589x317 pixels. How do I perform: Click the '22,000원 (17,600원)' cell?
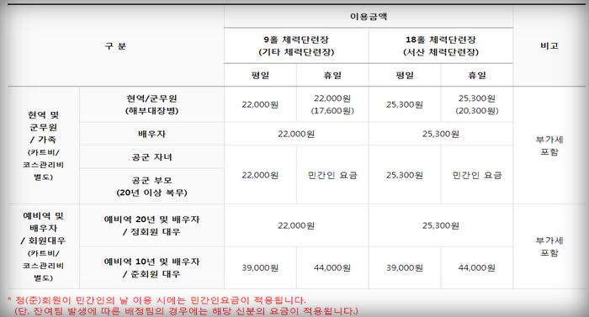pos(332,104)
